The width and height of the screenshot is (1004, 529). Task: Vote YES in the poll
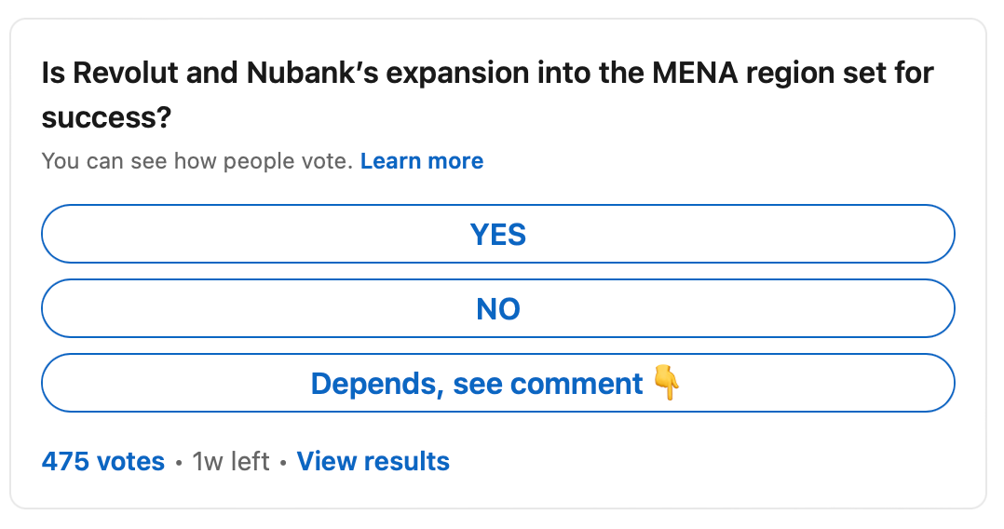498,234
